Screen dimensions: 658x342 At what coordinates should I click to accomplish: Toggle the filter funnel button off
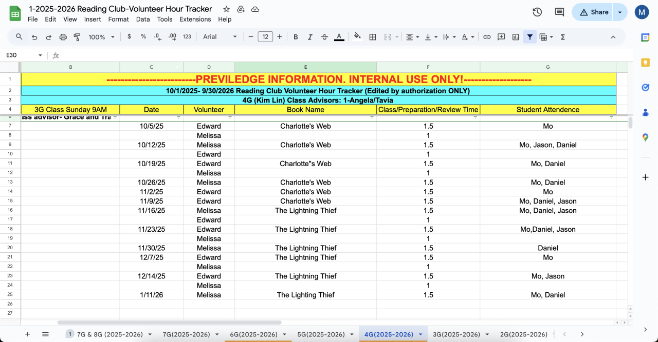529,37
